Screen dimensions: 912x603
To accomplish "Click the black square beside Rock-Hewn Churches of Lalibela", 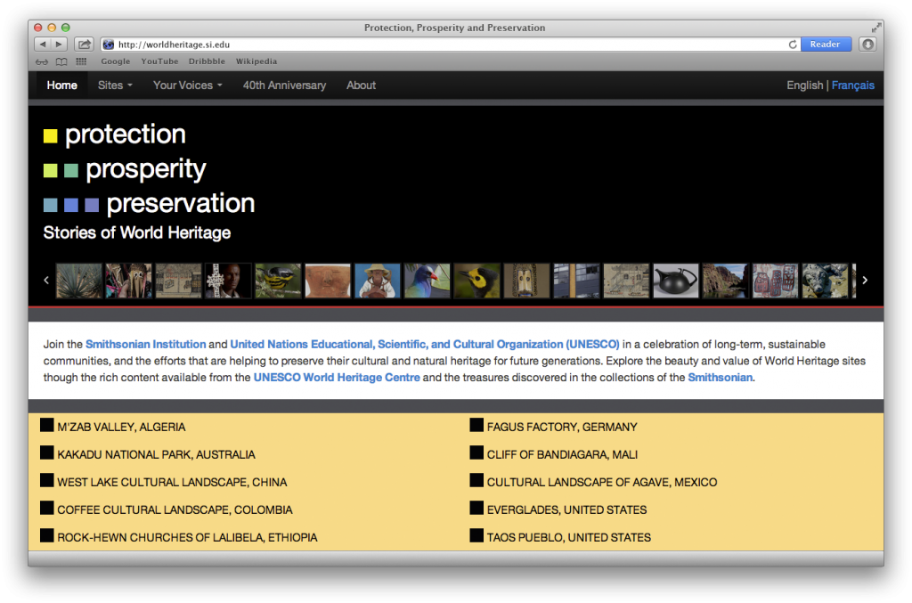I will [x=47, y=535].
